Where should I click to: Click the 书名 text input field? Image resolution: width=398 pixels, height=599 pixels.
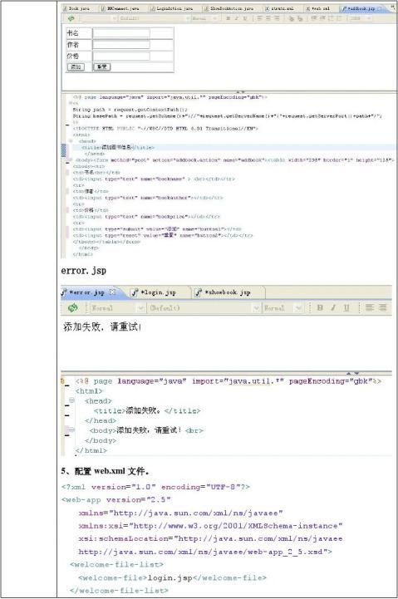pyautogui.click(x=121, y=33)
